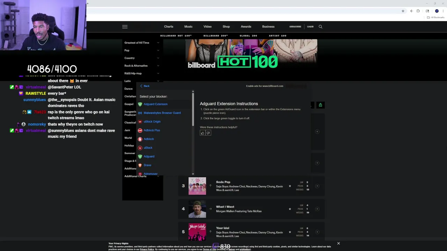The image size is (447, 251).
Task: Select Adguard Extension blocker link
Action: pos(155,104)
